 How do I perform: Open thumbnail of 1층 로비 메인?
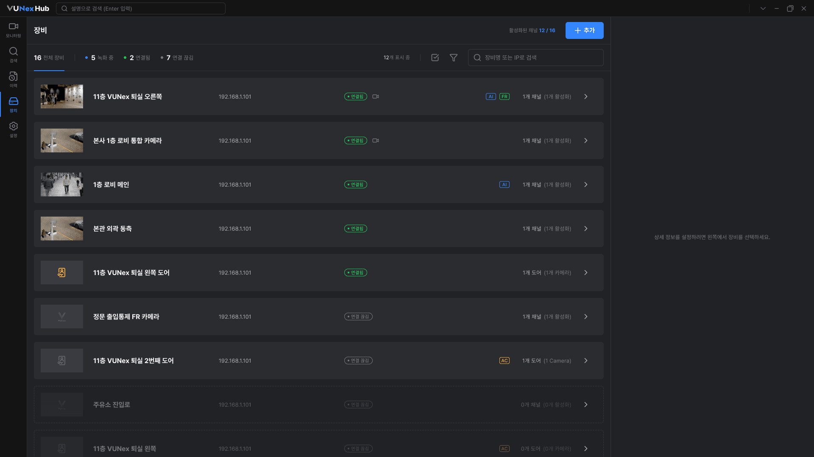point(62,184)
